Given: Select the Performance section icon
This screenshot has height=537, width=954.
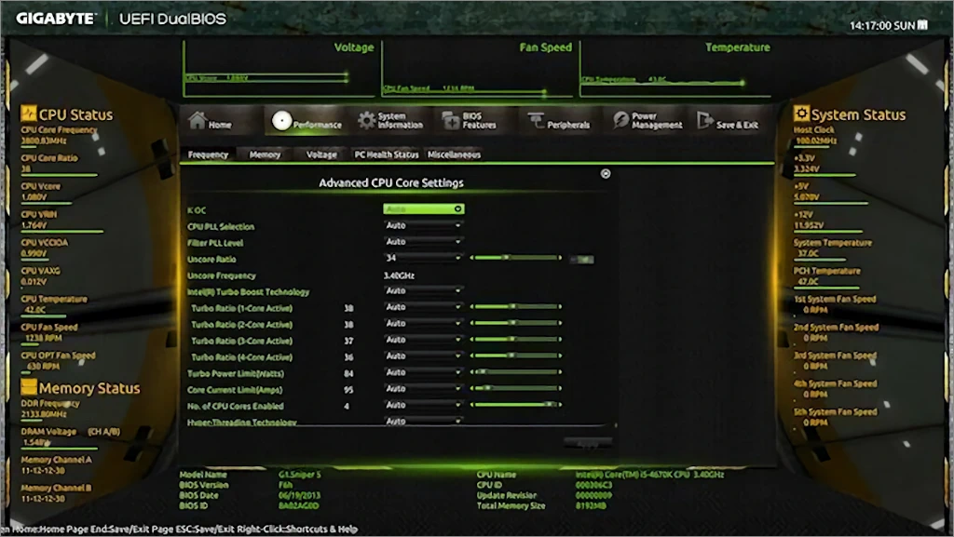Looking at the screenshot, I should (281, 121).
